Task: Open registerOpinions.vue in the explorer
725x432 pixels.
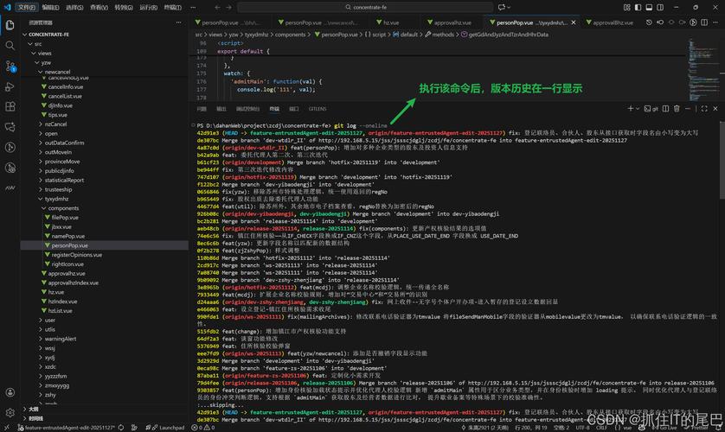Action: point(77,255)
